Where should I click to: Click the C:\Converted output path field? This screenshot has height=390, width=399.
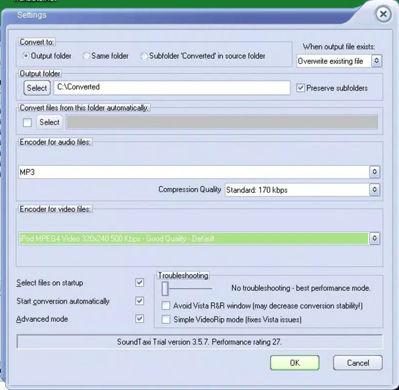pos(172,88)
